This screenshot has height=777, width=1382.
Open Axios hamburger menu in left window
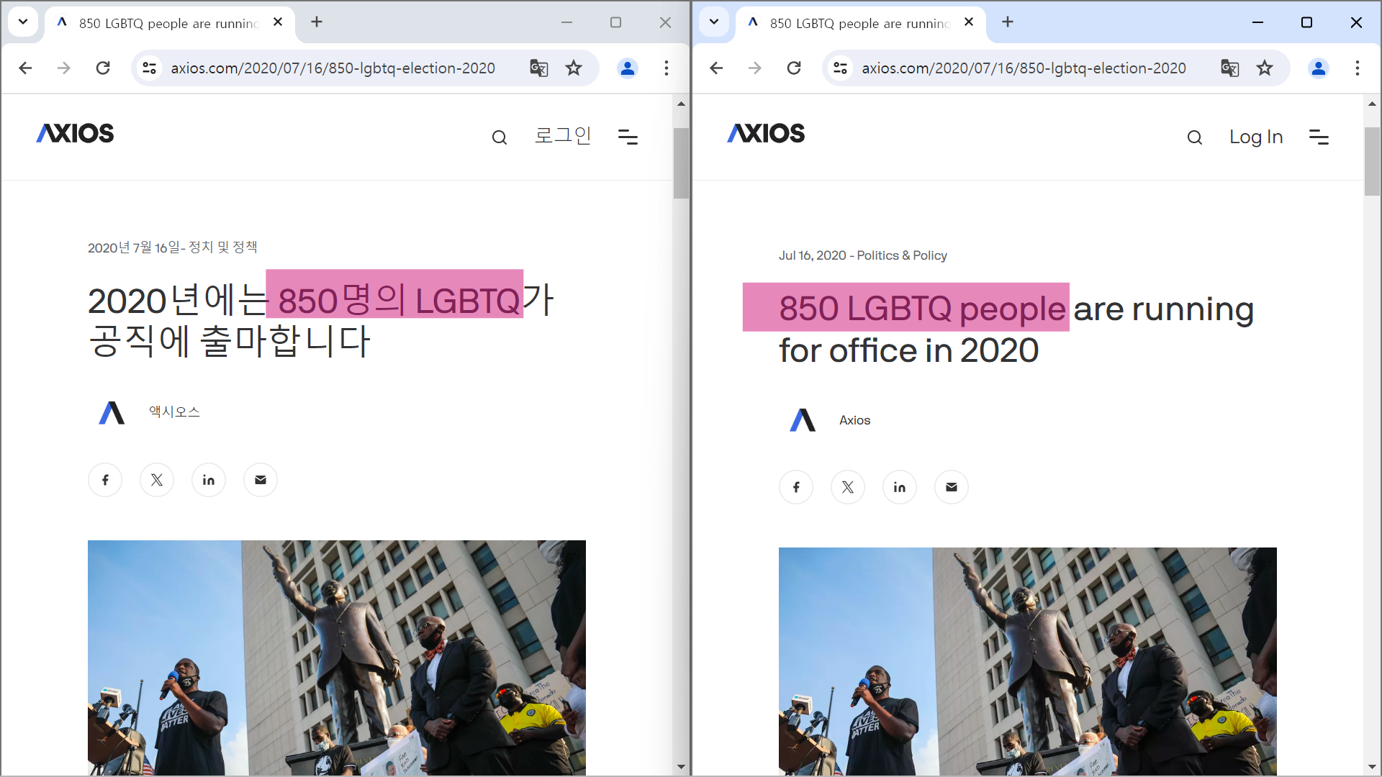click(628, 137)
